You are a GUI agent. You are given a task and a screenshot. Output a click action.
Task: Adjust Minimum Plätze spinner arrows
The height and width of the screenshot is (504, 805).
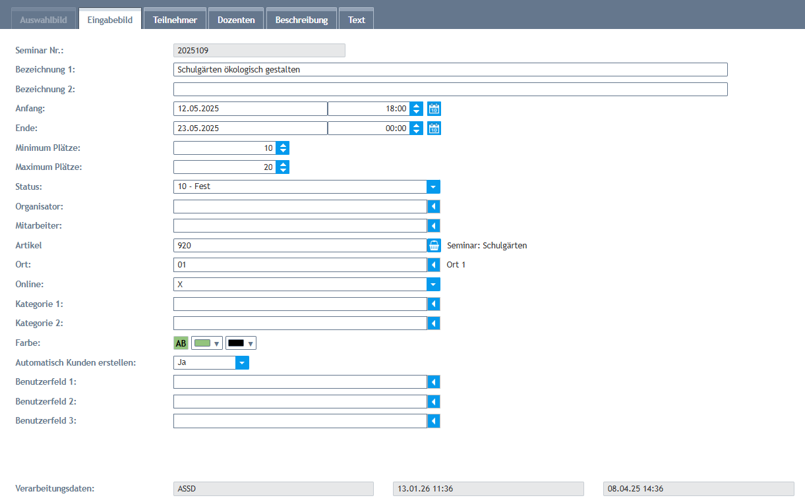pyautogui.click(x=283, y=148)
